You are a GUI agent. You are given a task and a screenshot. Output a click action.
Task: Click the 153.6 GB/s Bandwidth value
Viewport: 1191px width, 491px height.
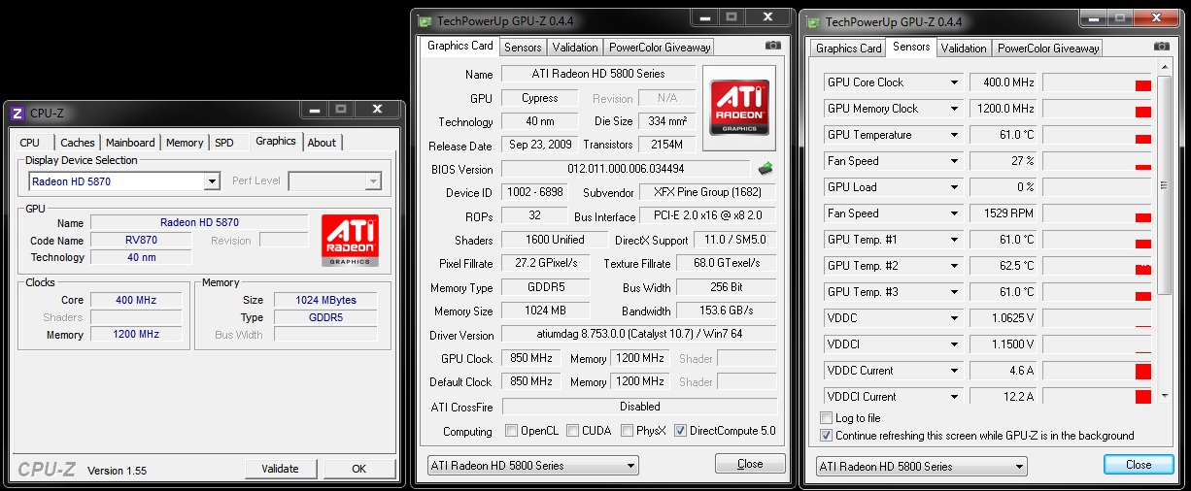727,311
